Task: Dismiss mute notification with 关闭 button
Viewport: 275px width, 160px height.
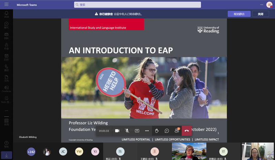Action: point(261,14)
